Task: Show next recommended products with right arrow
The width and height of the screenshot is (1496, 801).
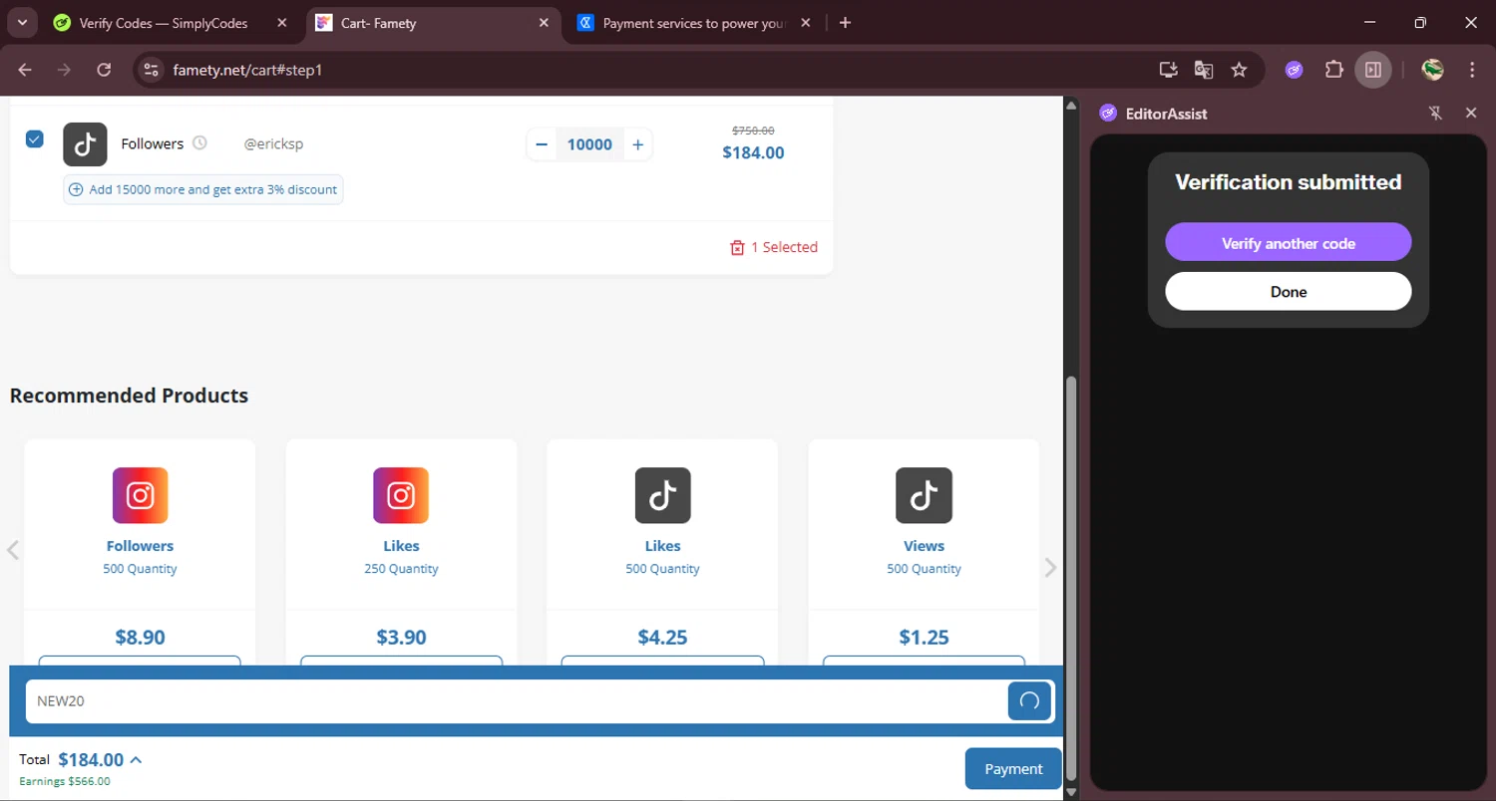Action: [1050, 567]
